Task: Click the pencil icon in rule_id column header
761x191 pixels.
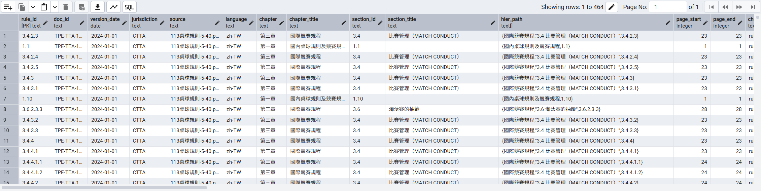Action: pyautogui.click(x=45, y=23)
